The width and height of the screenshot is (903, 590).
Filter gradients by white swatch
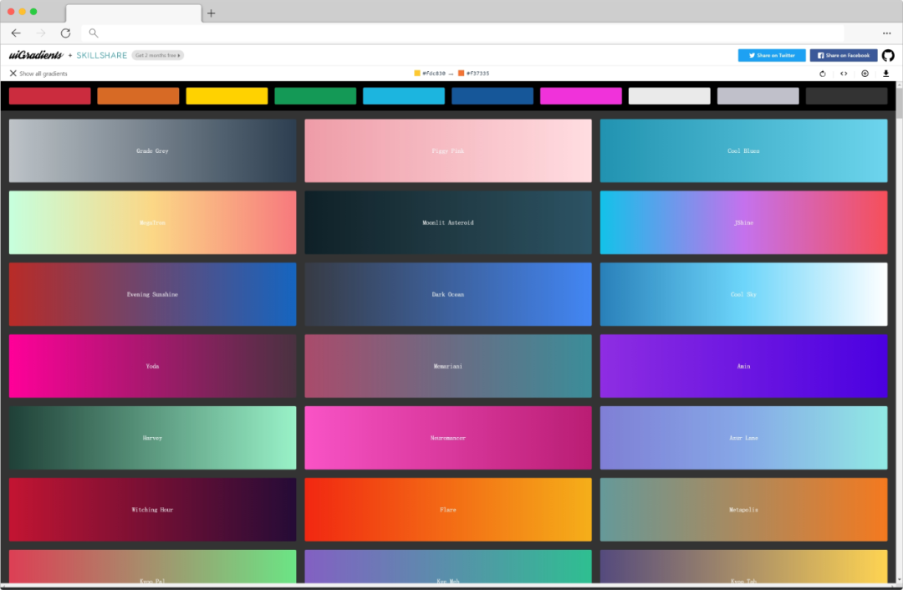click(669, 96)
